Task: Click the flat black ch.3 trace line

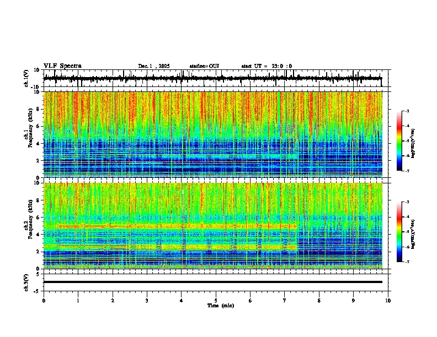Action: 212,282
